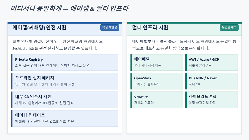Select the '멀티 인프라 지원' heading
Image resolution: width=249 pixels, height=140 pixels.
coord(150,27)
